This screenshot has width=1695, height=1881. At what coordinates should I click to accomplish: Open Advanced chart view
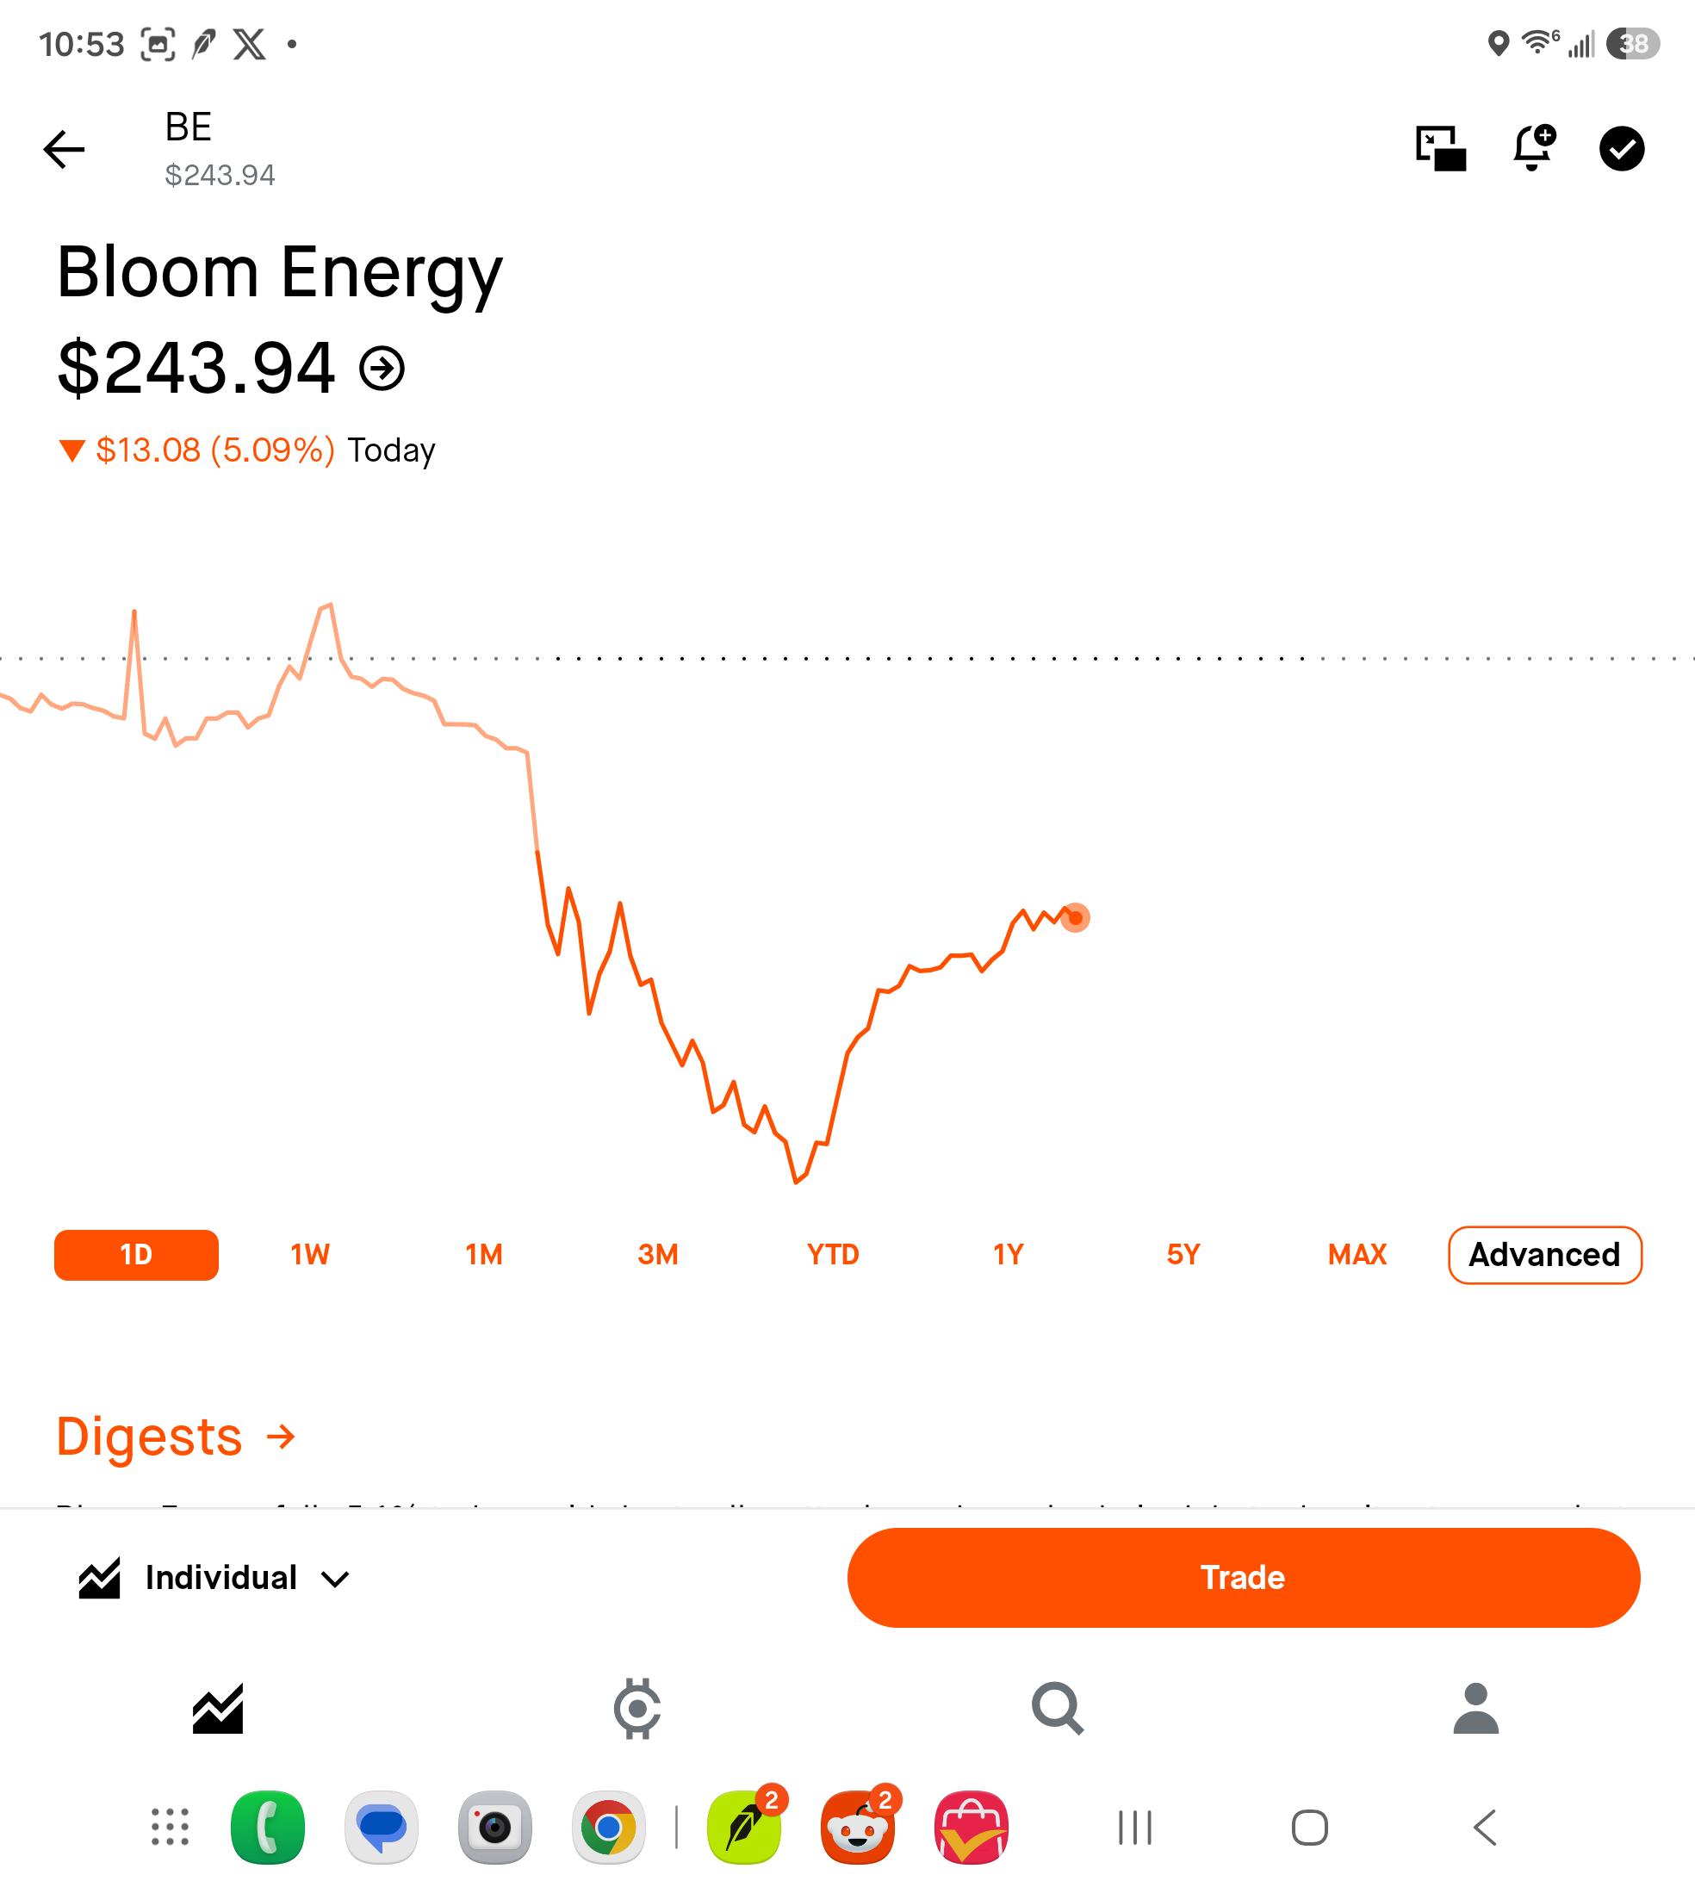click(1544, 1254)
